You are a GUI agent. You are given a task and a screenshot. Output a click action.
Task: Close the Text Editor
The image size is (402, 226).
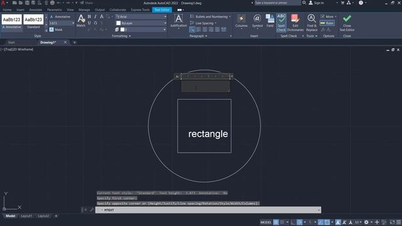[347, 23]
